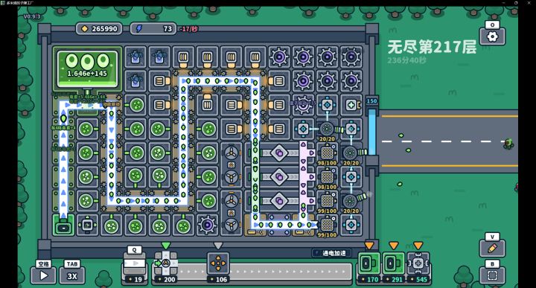
Task: Click the upper double-fan tile
Action: point(232,165)
